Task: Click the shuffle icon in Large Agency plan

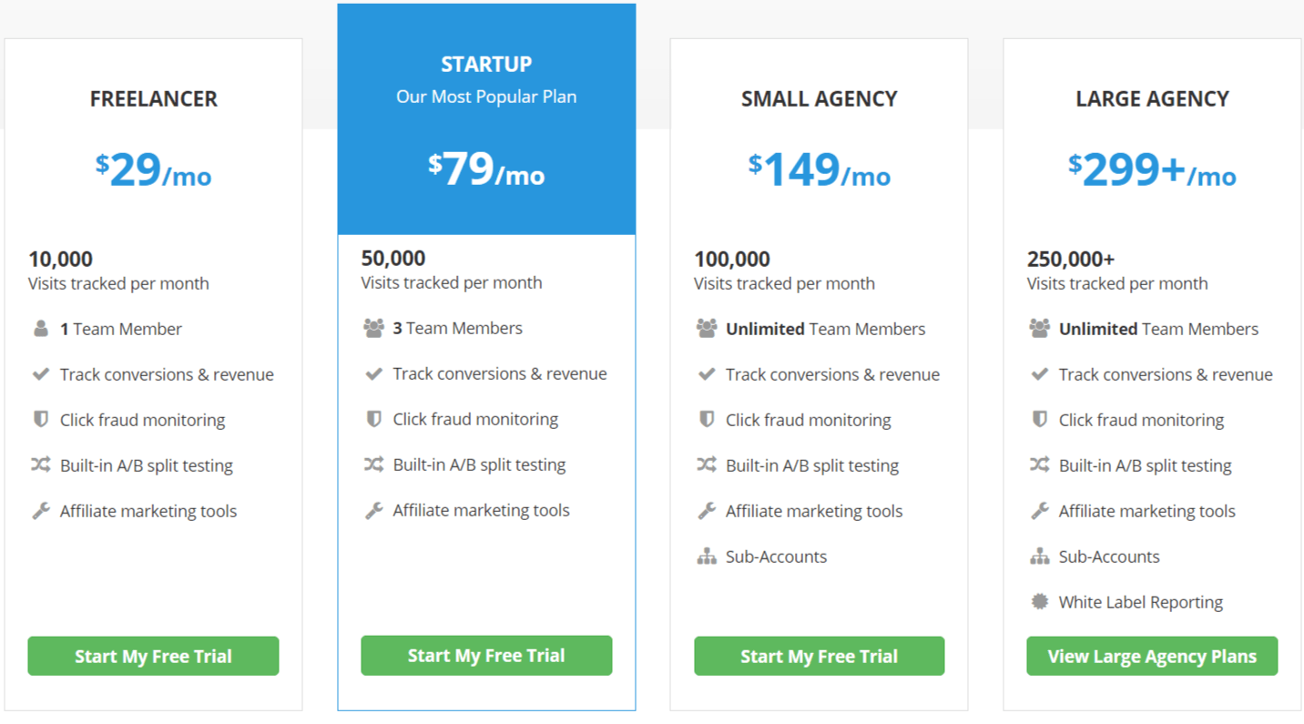Action: pos(1039,465)
